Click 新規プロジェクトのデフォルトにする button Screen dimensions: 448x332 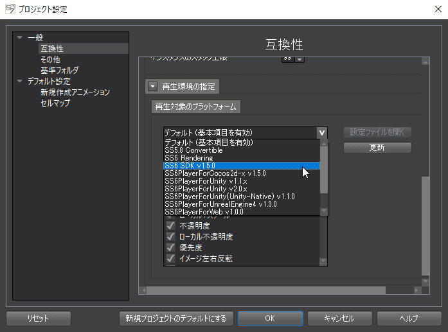coord(176,319)
